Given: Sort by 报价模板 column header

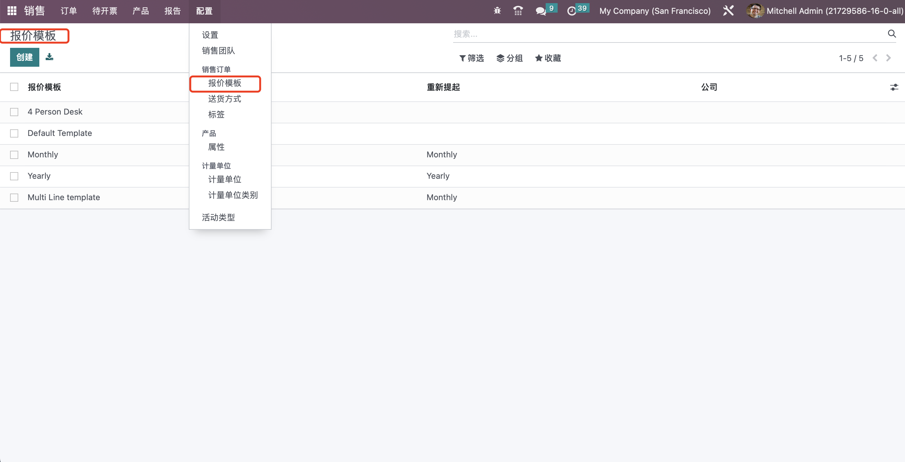Looking at the screenshot, I should [x=44, y=87].
